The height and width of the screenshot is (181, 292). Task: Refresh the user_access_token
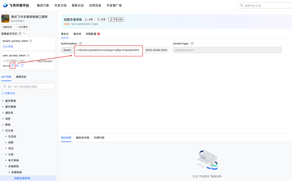coord(22,66)
